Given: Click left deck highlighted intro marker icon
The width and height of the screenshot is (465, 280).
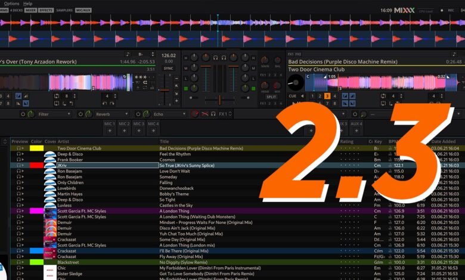Looking at the screenshot, I should [18, 96].
